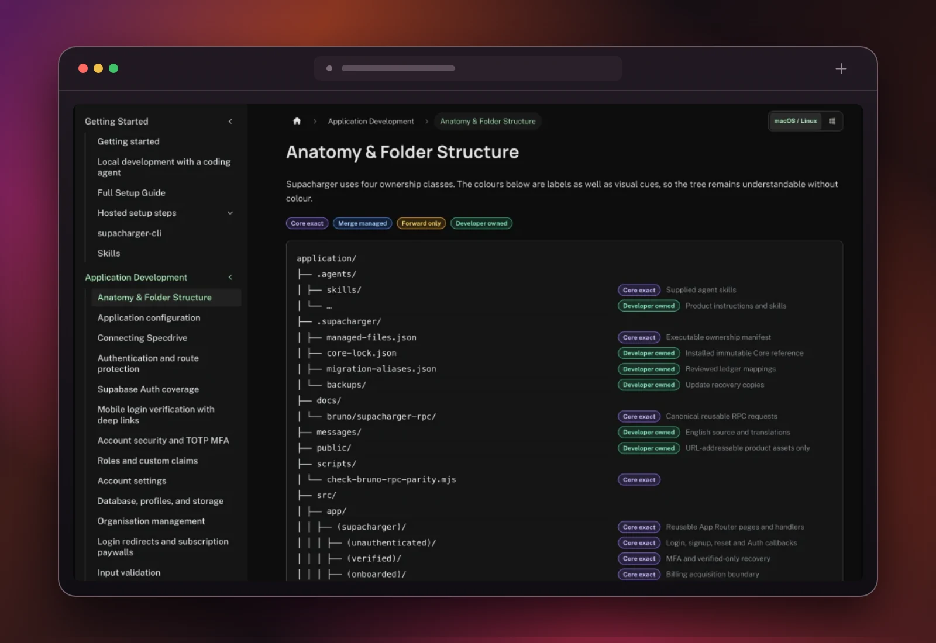Open Local development with a coding agent
Screen dimensions: 936x643
click(164, 167)
